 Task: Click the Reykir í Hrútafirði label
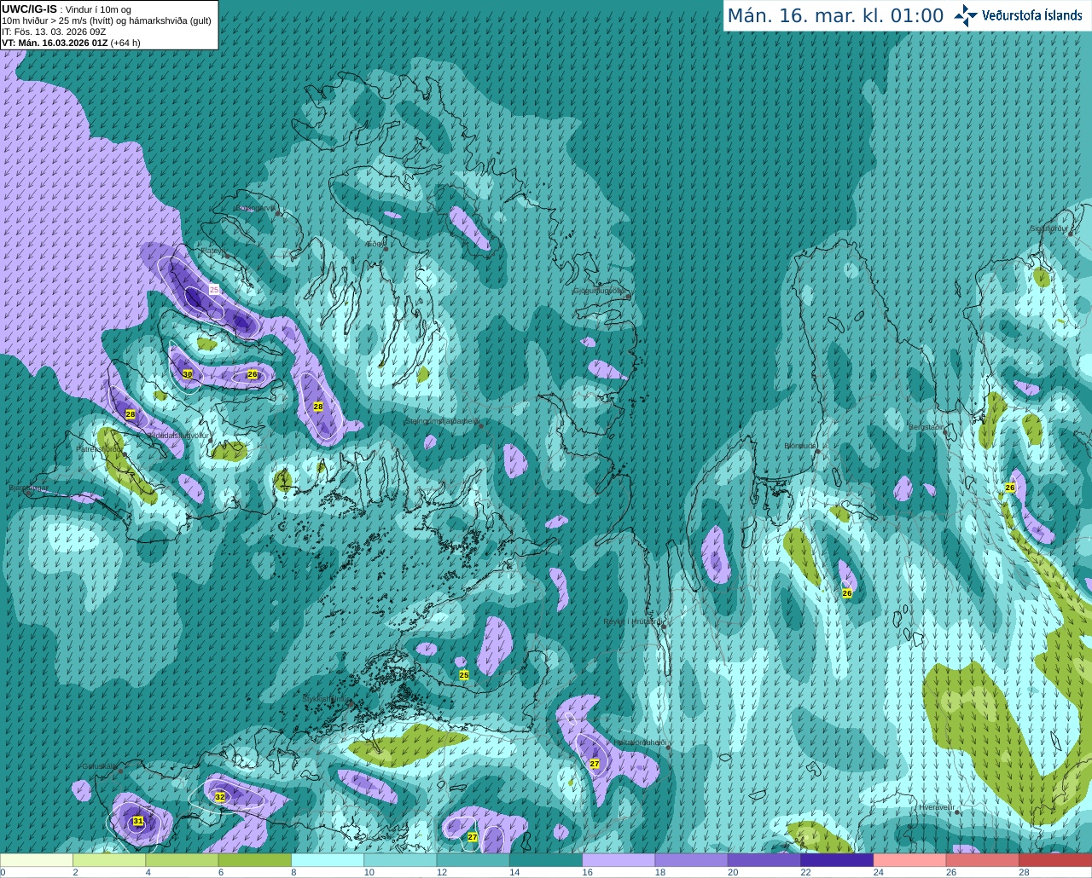[633, 621]
